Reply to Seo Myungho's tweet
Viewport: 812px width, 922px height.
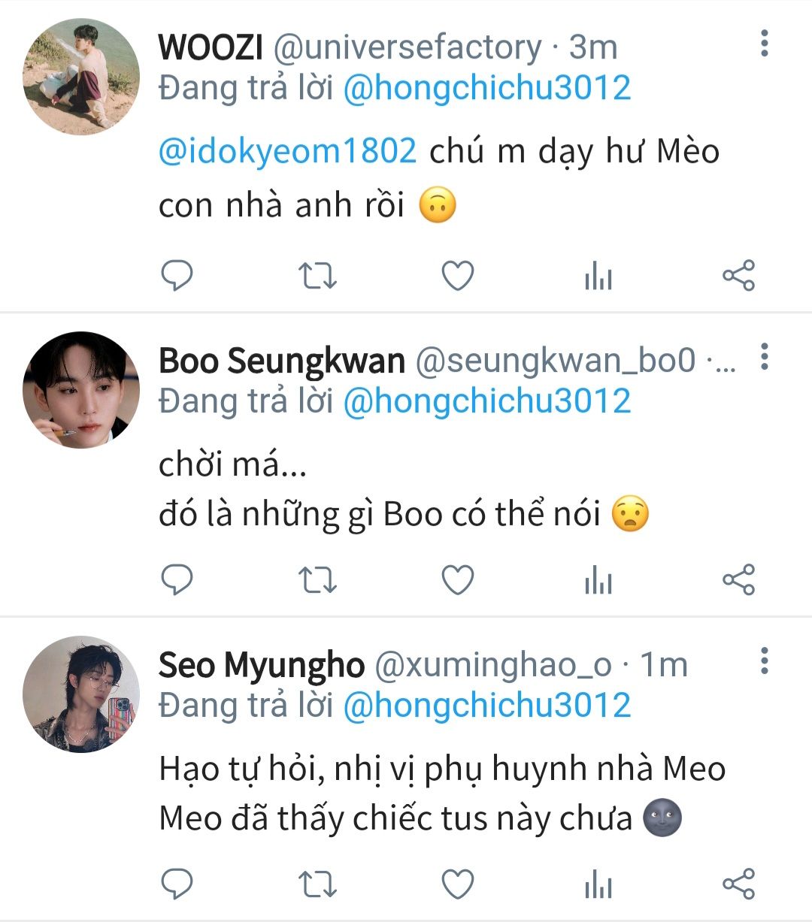pyautogui.click(x=177, y=884)
